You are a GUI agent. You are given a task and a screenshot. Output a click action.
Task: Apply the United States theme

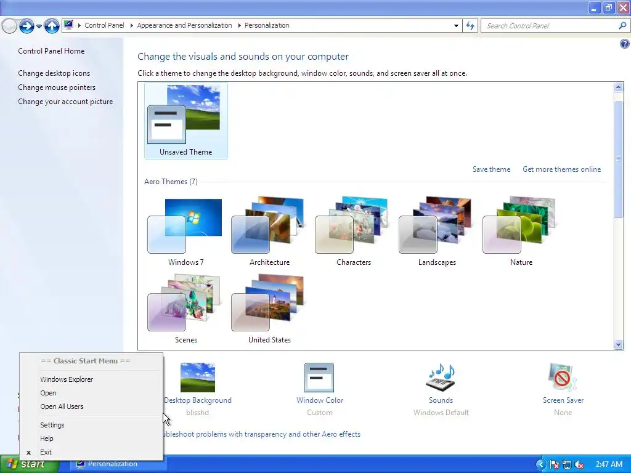(x=269, y=309)
